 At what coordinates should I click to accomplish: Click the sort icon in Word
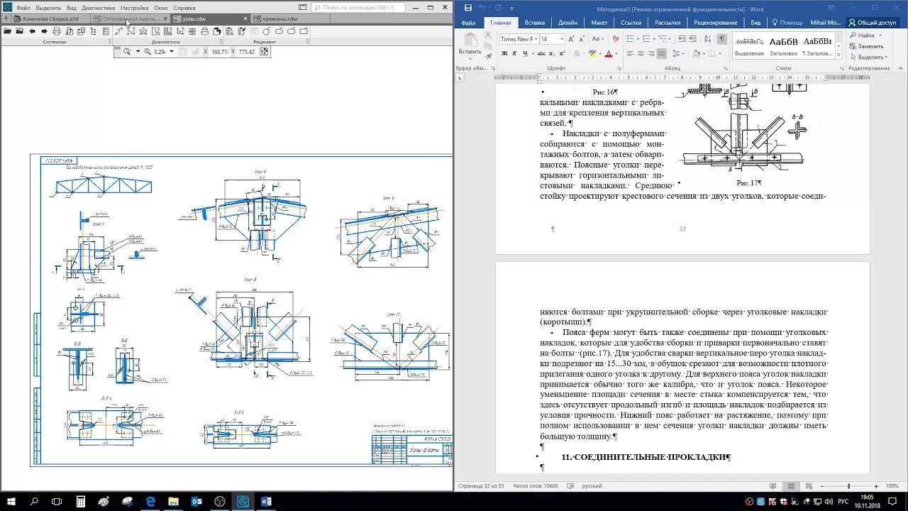coord(707,39)
